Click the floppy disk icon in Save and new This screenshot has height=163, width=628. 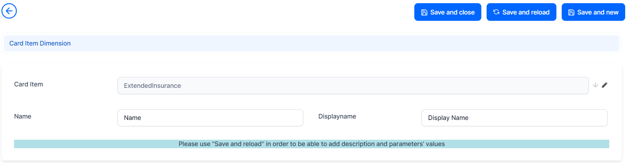pyautogui.click(x=571, y=12)
